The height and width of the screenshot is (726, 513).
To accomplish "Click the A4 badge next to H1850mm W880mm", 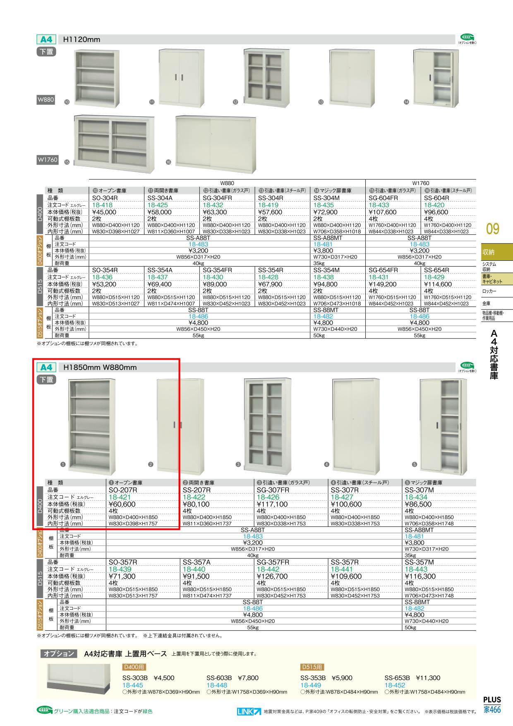I will 46,368.
